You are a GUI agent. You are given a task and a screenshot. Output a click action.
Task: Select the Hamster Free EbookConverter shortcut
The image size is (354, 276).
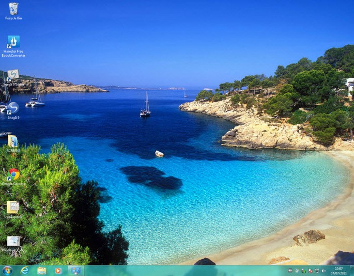13,46
